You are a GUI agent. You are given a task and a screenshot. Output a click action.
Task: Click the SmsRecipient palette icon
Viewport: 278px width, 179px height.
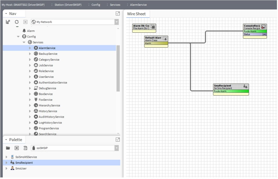pos(12,162)
